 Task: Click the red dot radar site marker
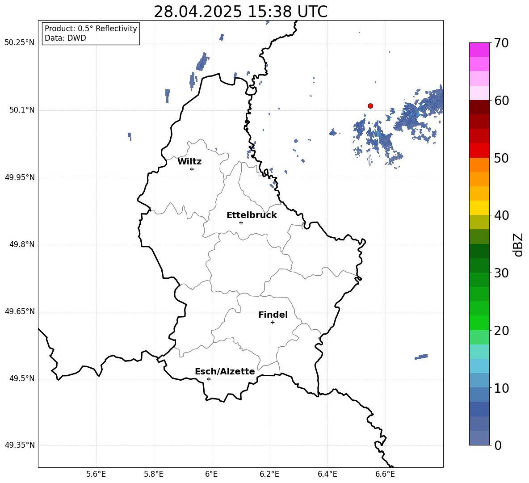coord(370,106)
